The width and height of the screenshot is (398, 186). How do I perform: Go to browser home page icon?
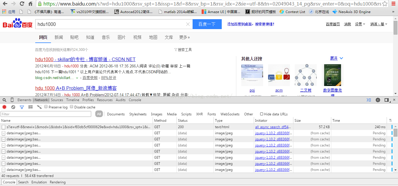[30, 4]
